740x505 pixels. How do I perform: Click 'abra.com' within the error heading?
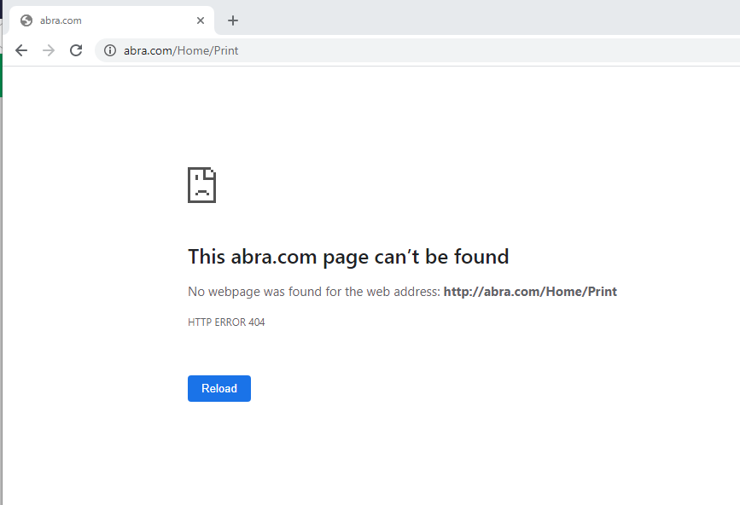pyautogui.click(x=274, y=257)
